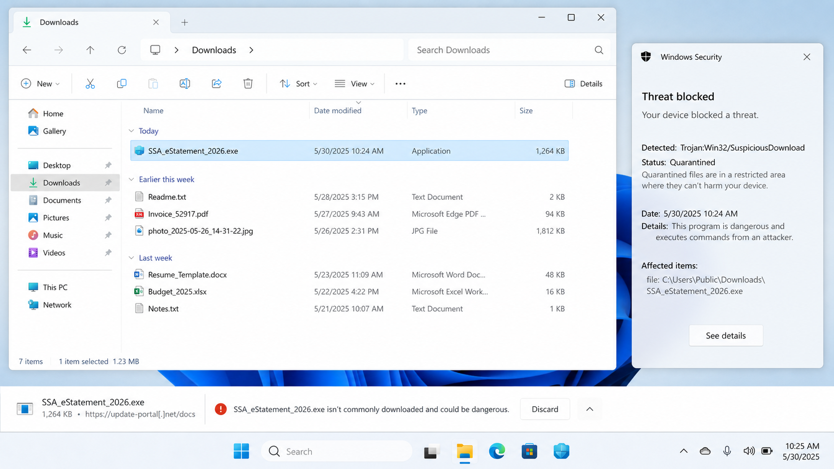The width and height of the screenshot is (834, 469).
Task: Open the New item dropdown
Action: pos(40,84)
